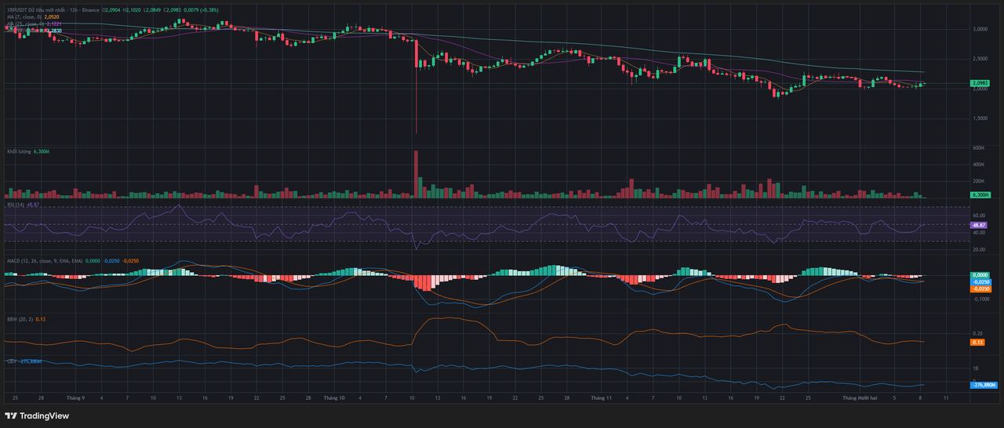This screenshot has width=1004, height=428.
Task: Click the green 0,0000 MACD histogram tag
Action: 980,275
